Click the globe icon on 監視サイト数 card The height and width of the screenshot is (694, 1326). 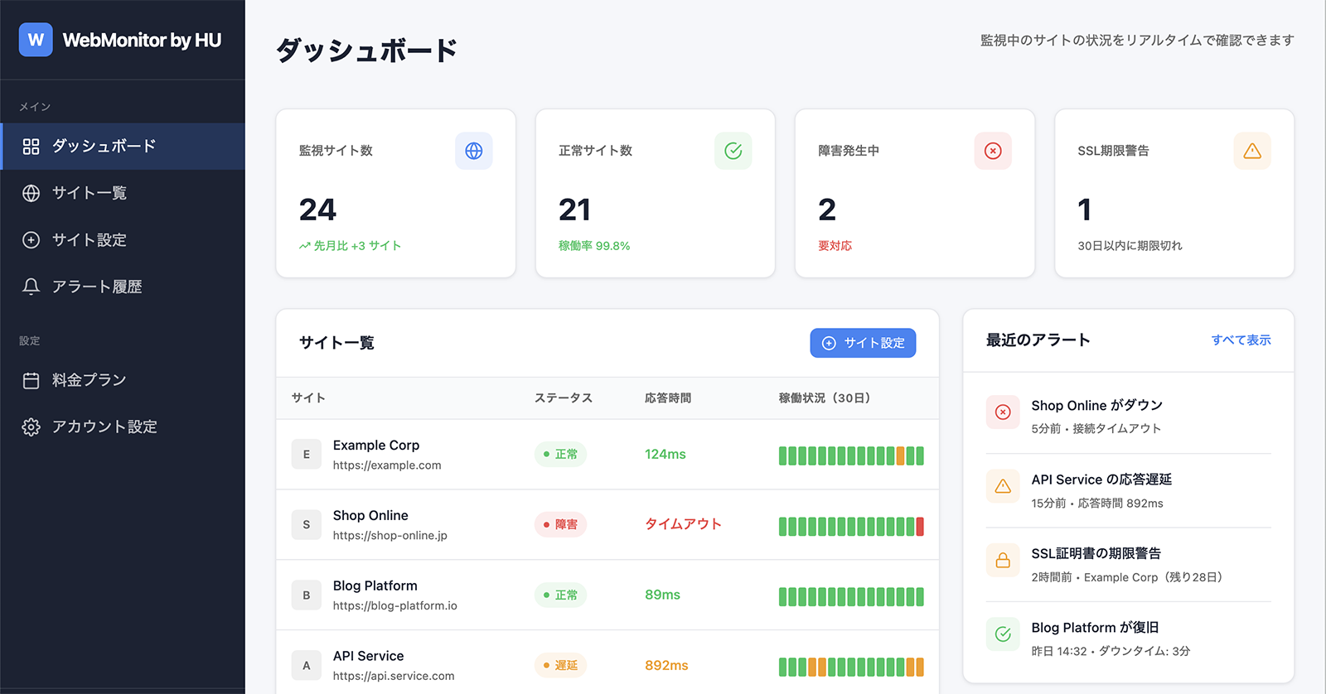pyautogui.click(x=474, y=151)
